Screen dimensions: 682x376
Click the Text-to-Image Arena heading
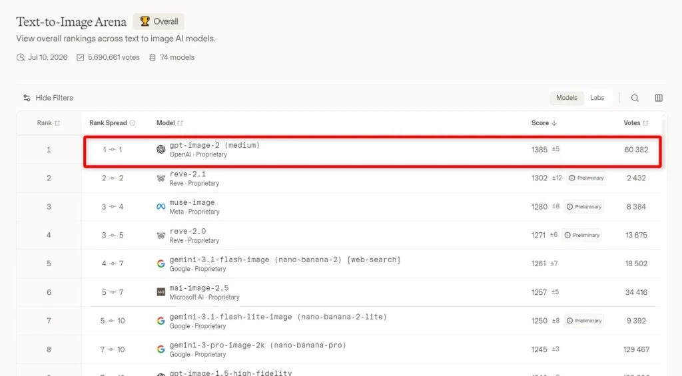(x=71, y=22)
